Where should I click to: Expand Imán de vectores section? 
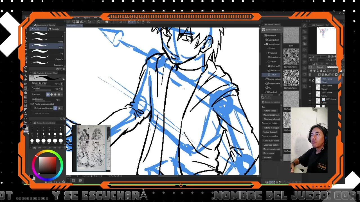[62, 113]
